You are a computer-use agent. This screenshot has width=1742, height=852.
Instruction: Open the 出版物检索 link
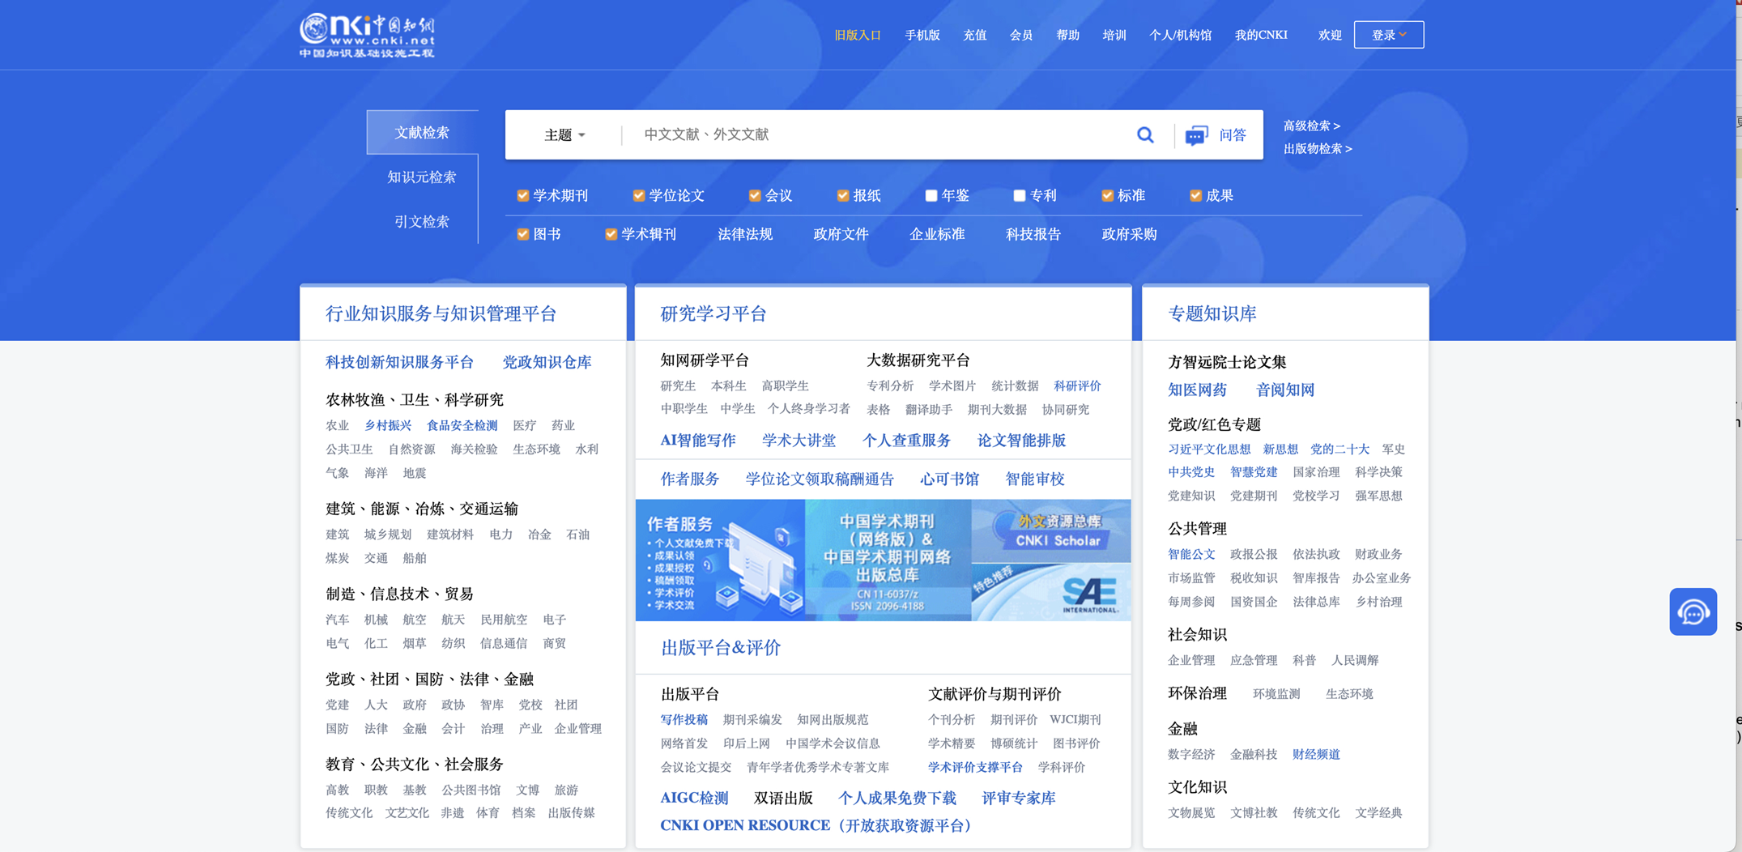point(1318,149)
